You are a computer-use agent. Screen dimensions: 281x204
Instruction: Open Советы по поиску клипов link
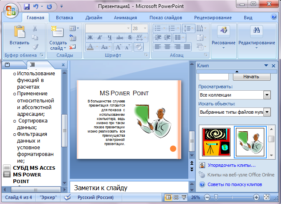point(235,184)
